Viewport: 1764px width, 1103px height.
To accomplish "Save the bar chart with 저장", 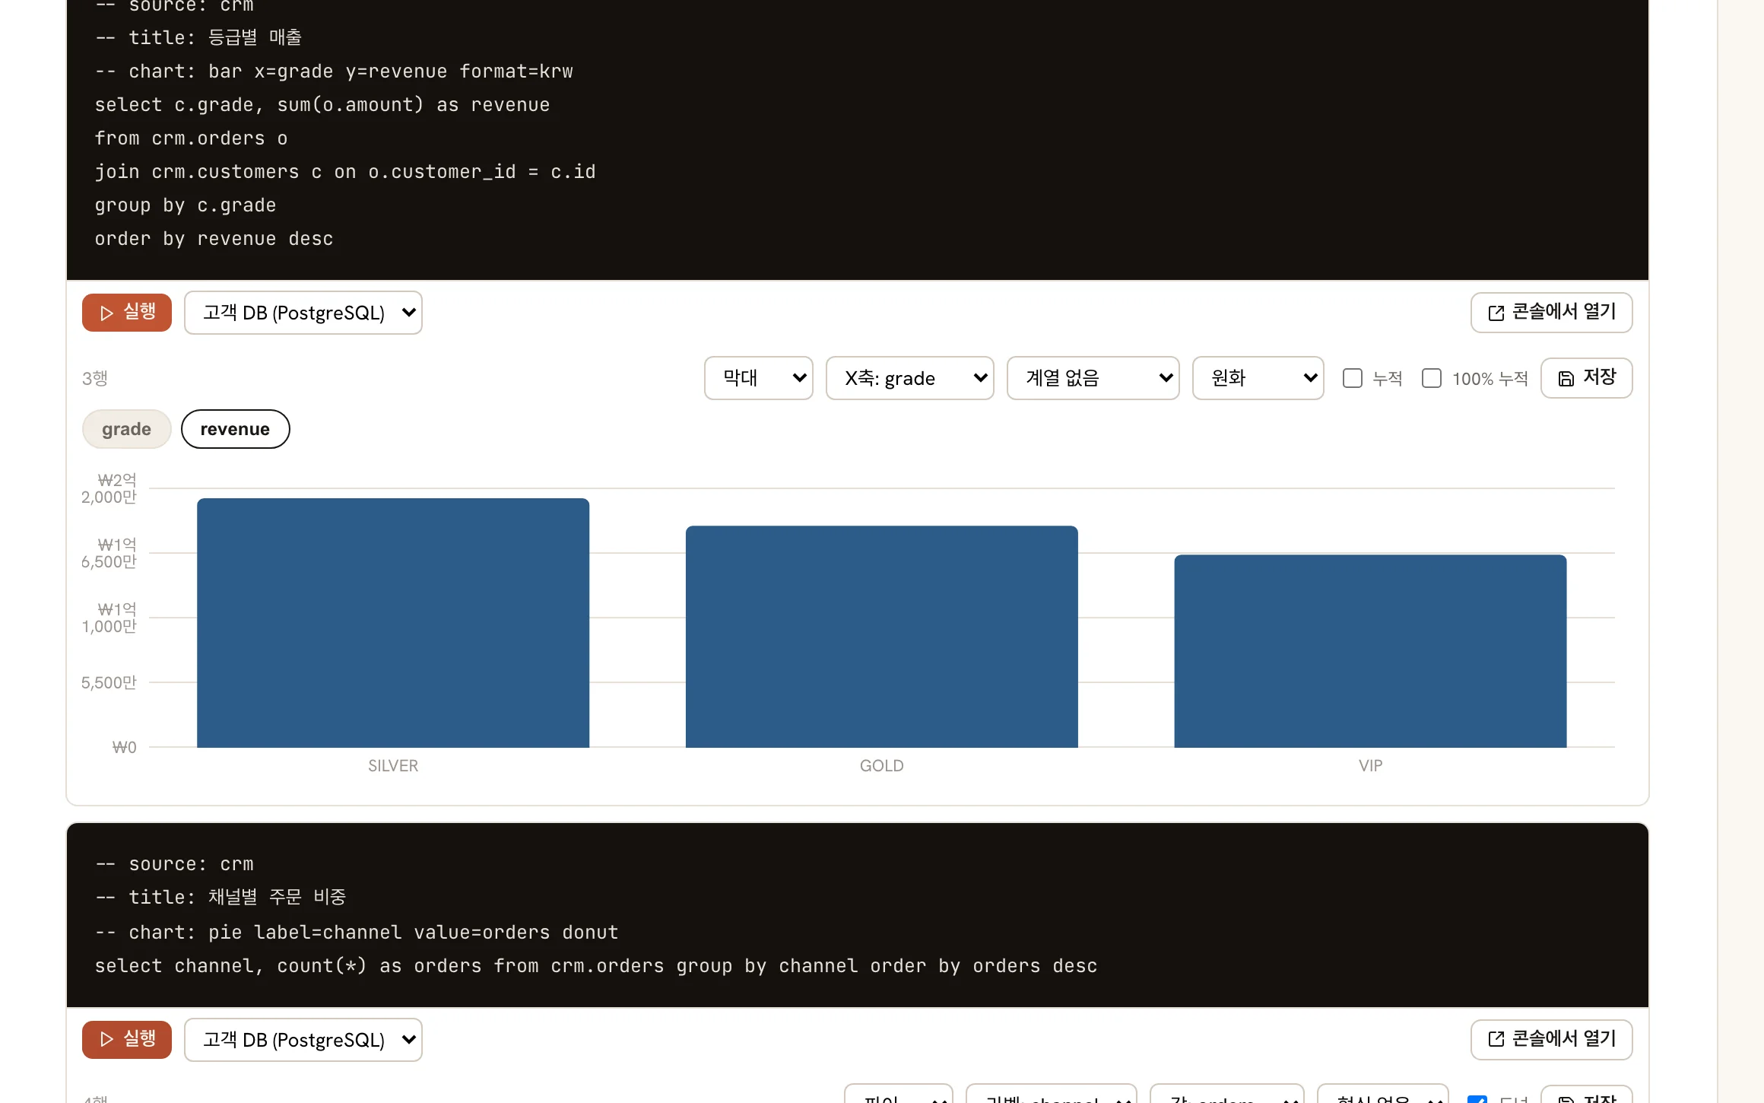I will (x=1586, y=378).
